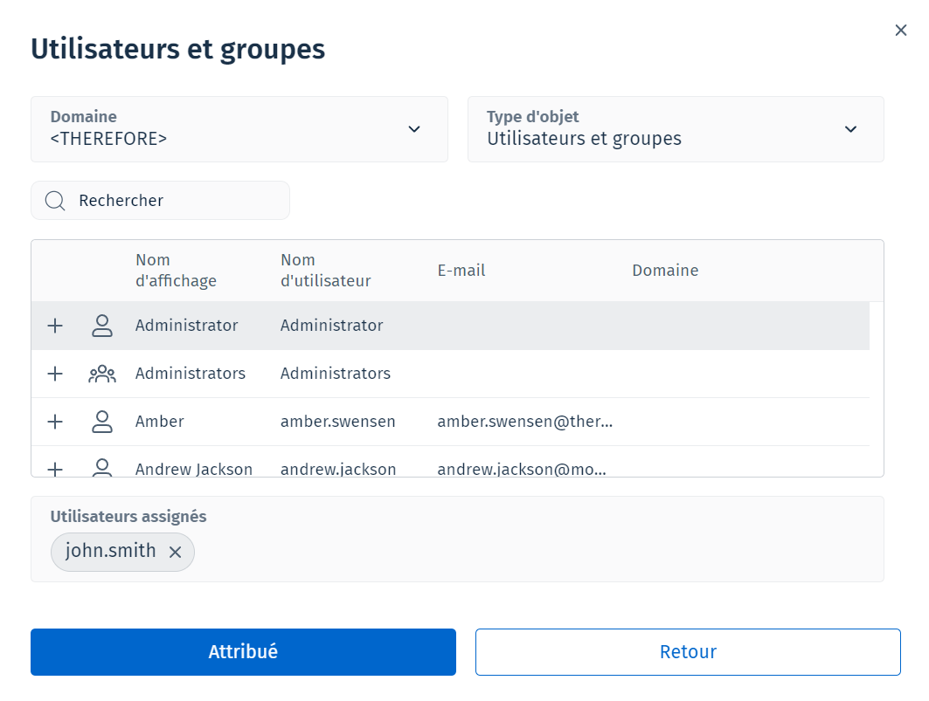Click the search magnifier icon
The width and height of the screenshot is (929, 701).
coord(55,201)
